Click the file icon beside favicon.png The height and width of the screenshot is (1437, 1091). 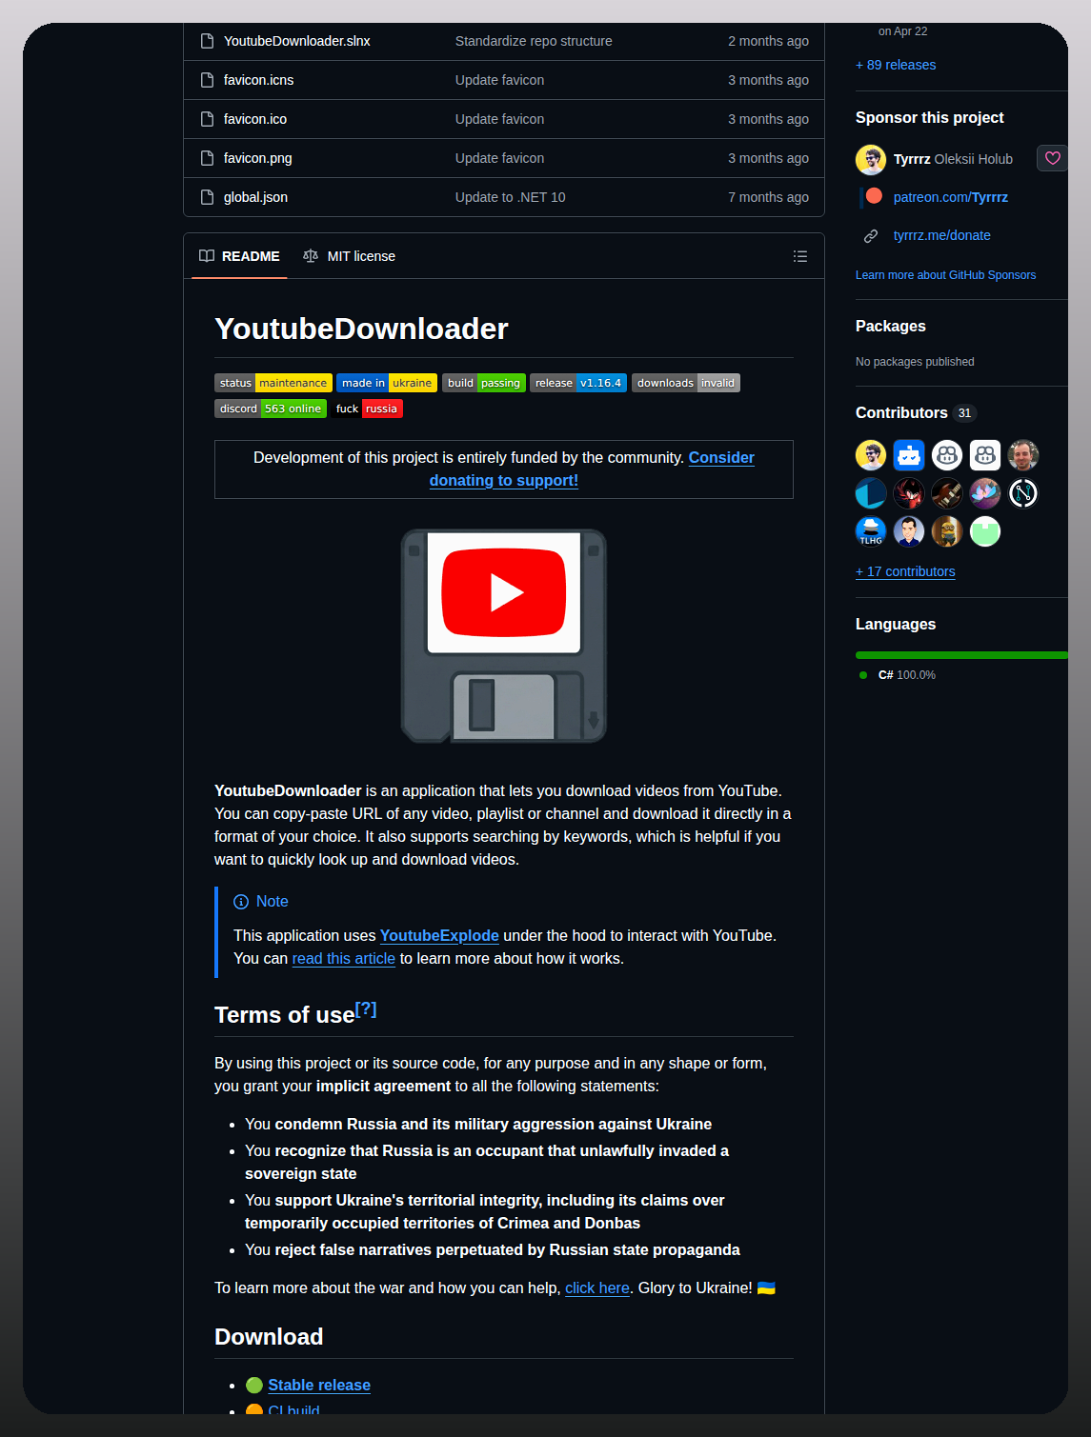pos(207,158)
